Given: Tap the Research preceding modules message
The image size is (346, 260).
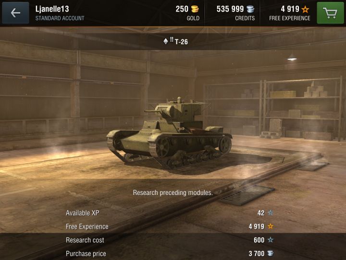Looking at the screenshot, I should tap(173, 193).
